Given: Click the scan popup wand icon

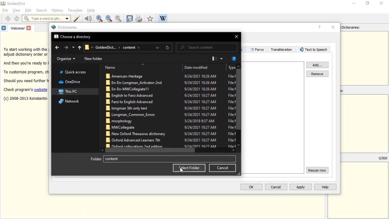Looking at the screenshot, I should [x=77, y=19].
